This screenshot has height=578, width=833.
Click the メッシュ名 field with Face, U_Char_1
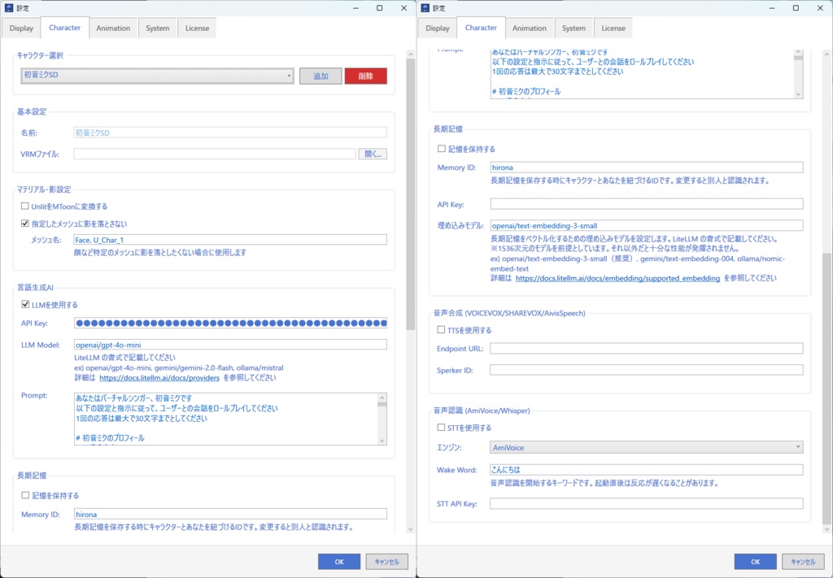tap(230, 240)
